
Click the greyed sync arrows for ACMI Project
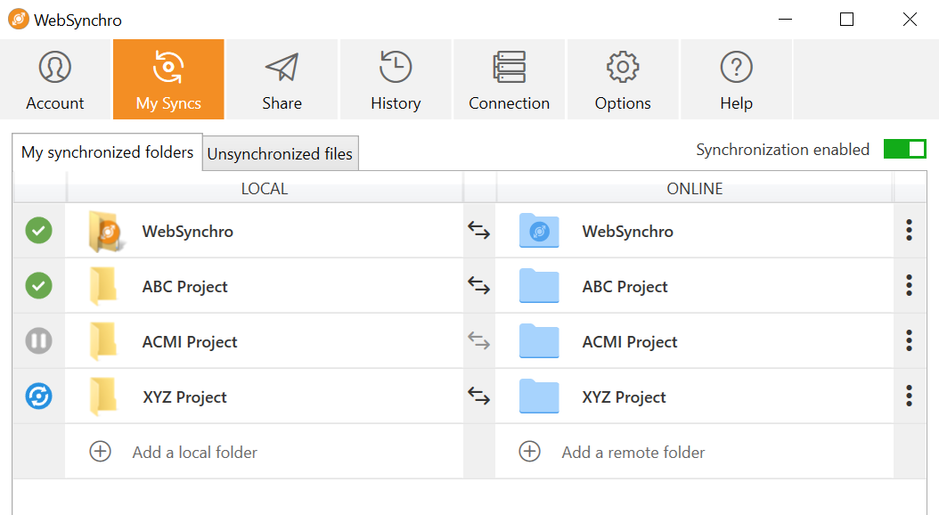[479, 340]
